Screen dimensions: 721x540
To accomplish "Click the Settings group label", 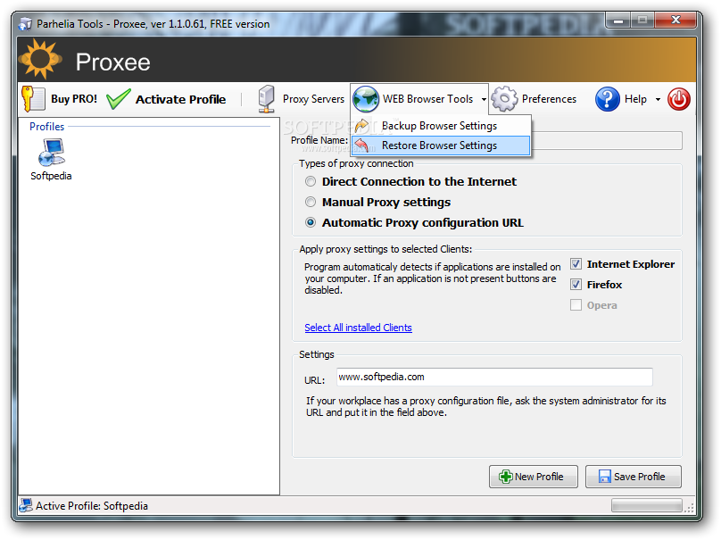I will tap(317, 354).
